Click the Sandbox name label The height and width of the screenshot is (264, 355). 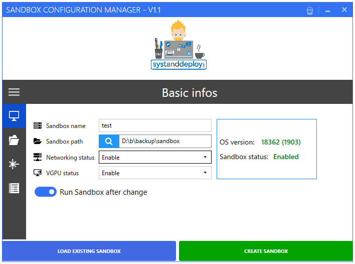pos(66,126)
